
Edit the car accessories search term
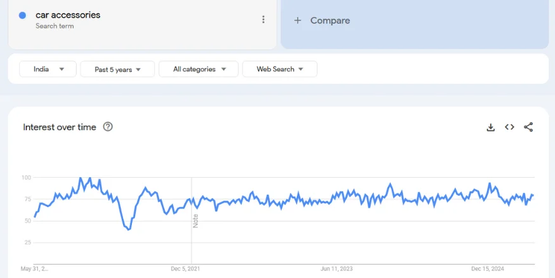point(68,15)
